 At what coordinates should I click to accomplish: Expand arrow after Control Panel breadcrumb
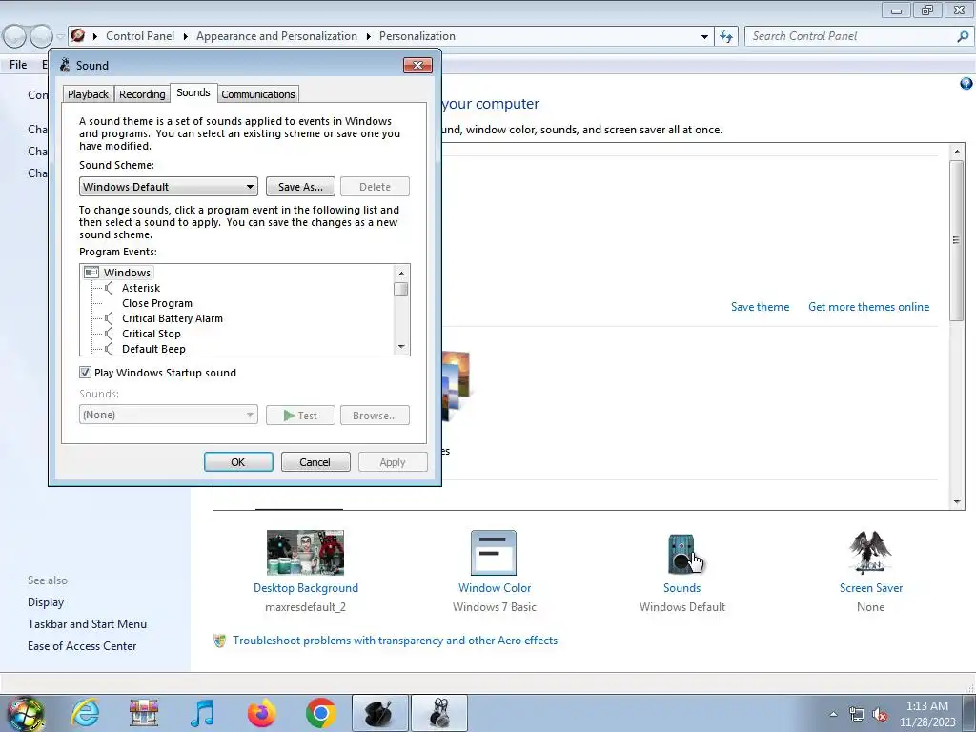[186, 37]
